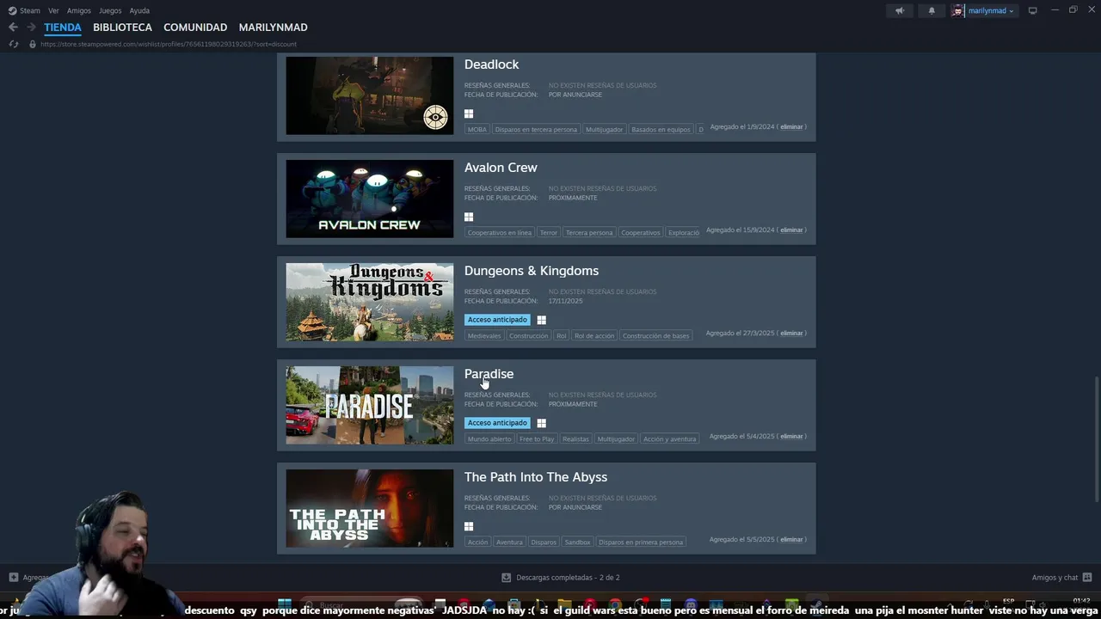The height and width of the screenshot is (619, 1101).
Task: Remove Avalon Crew using its eliminar link
Action: (x=791, y=230)
